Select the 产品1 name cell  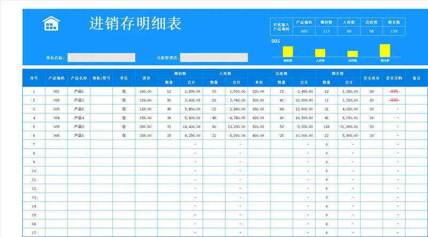[x=79, y=91]
